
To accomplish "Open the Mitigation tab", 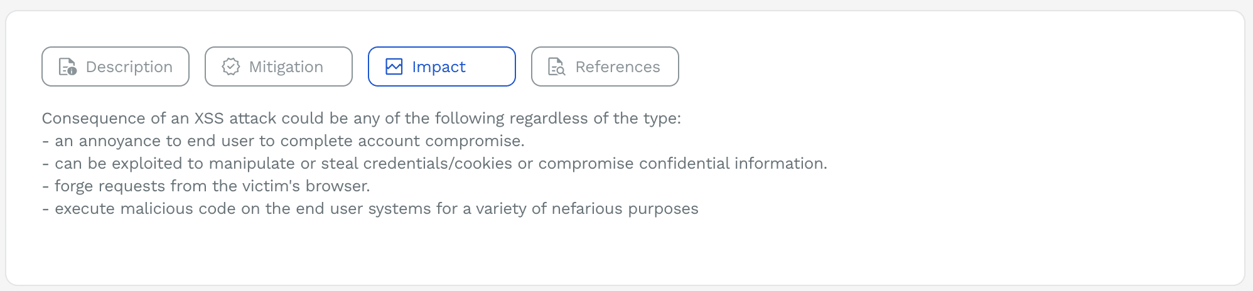I will click(x=286, y=66).
